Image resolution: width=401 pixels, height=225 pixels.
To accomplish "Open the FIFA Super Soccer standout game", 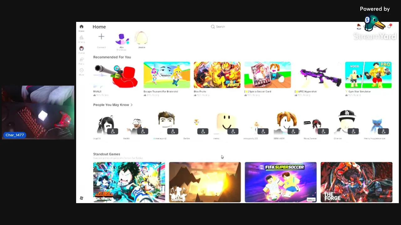I will tap(281, 182).
